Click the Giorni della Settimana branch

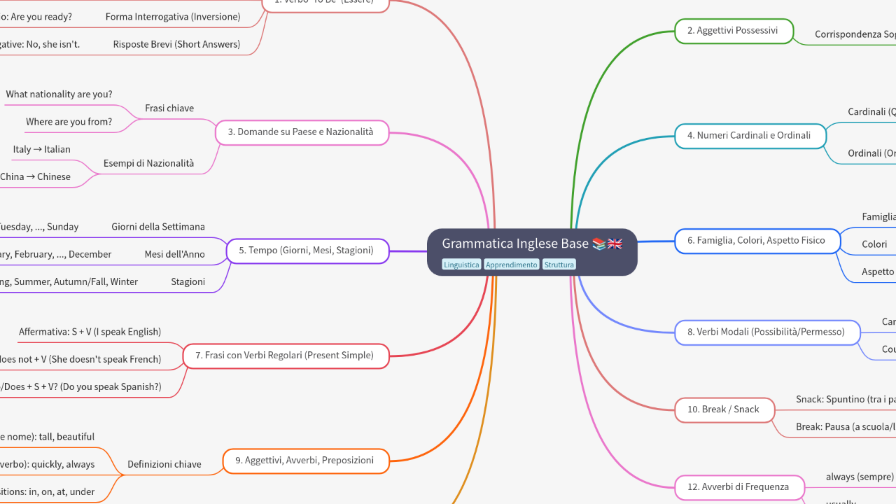tap(158, 227)
